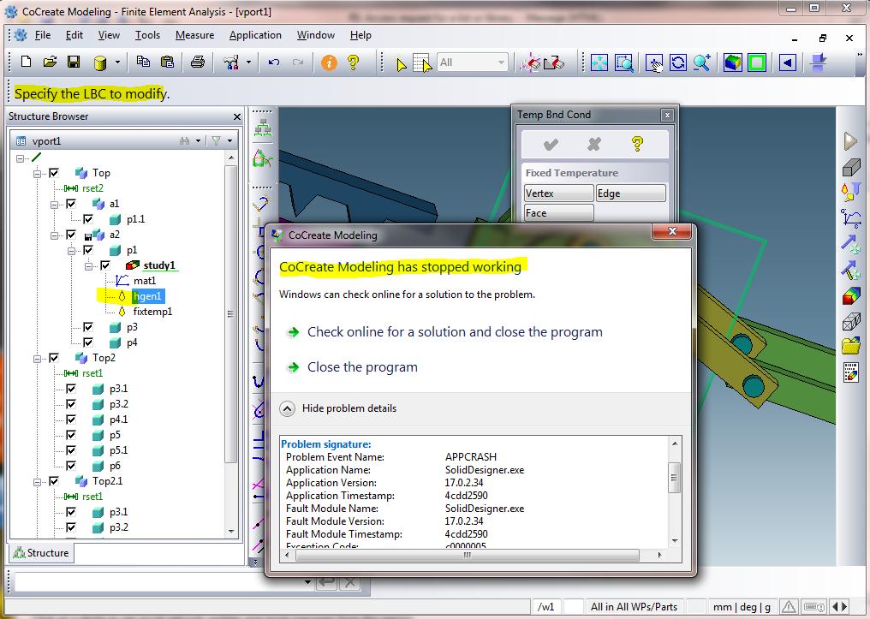Viewport: 870px width, 619px height.
Task: Click the orange info icon in the toolbar
Action: tap(329, 62)
